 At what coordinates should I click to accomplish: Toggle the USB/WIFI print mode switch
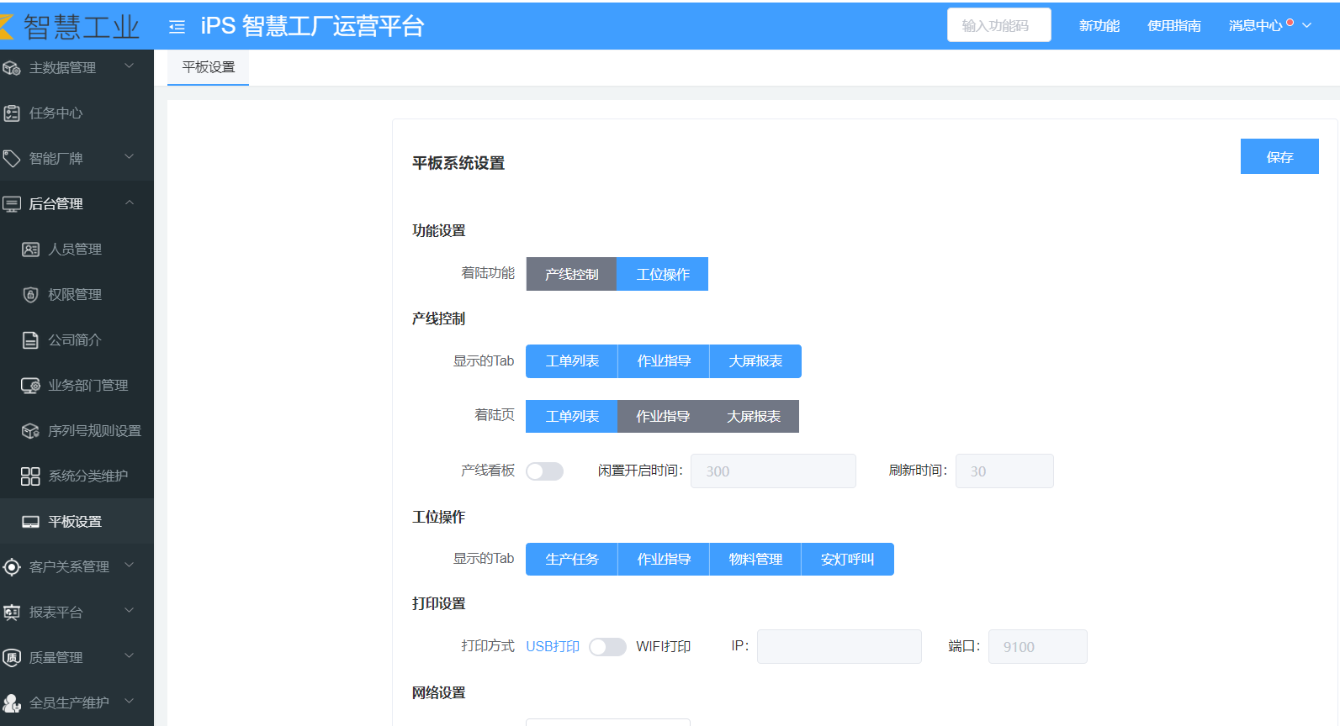pos(607,647)
